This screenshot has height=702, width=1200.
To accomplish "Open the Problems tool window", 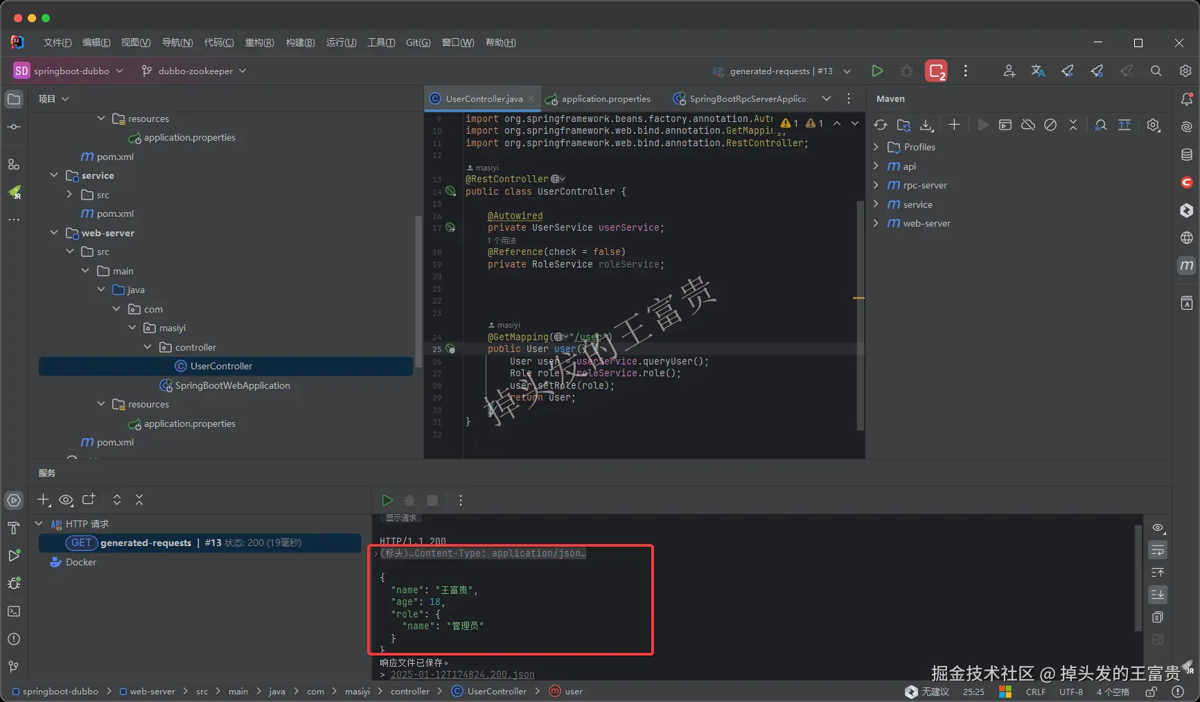I will coord(14,639).
